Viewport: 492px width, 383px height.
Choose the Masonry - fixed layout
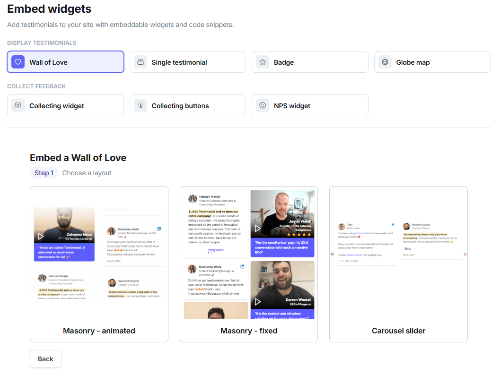pos(249,264)
